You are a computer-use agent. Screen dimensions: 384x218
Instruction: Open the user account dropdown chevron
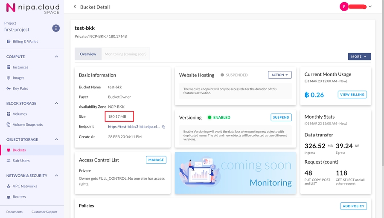pos(370,7)
